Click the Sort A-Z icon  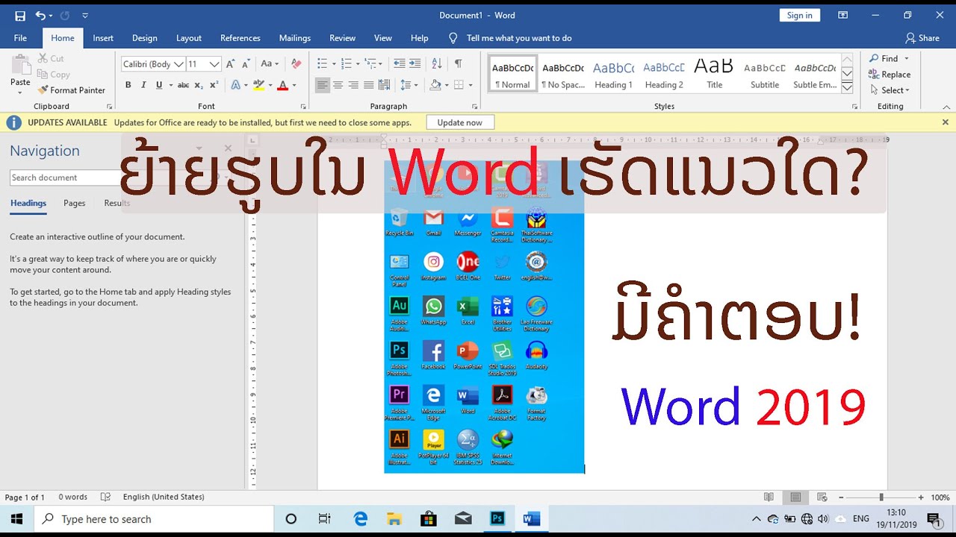[437, 64]
